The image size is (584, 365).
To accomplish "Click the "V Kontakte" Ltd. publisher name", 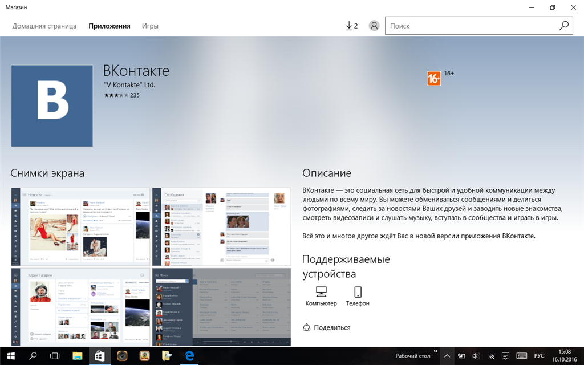I will click(129, 85).
